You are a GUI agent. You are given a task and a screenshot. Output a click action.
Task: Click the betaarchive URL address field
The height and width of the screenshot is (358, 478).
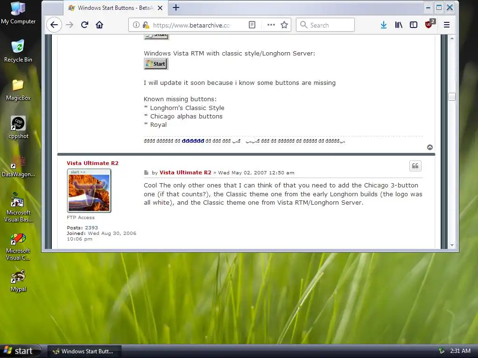tap(191, 25)
